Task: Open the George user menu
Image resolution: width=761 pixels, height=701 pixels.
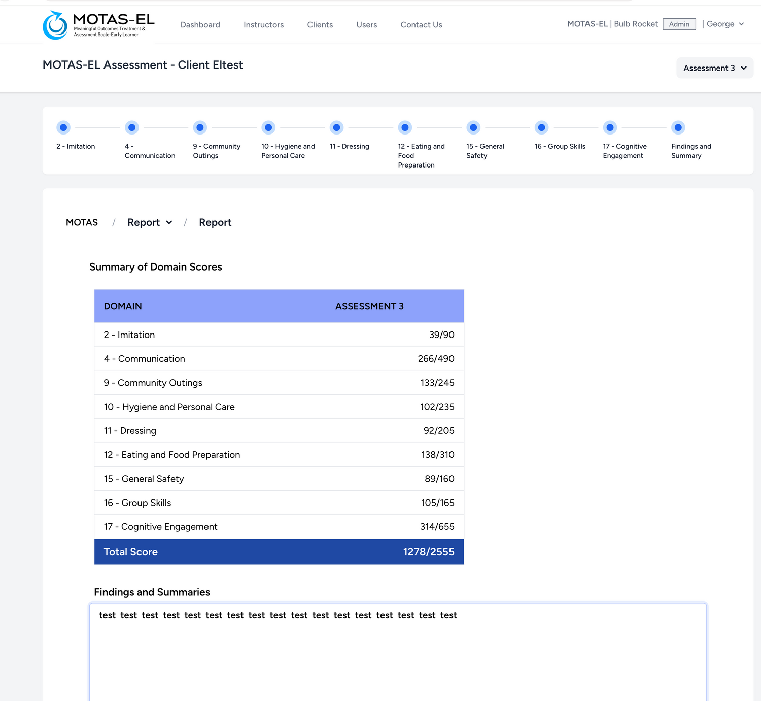Action: tap(724, 24)
